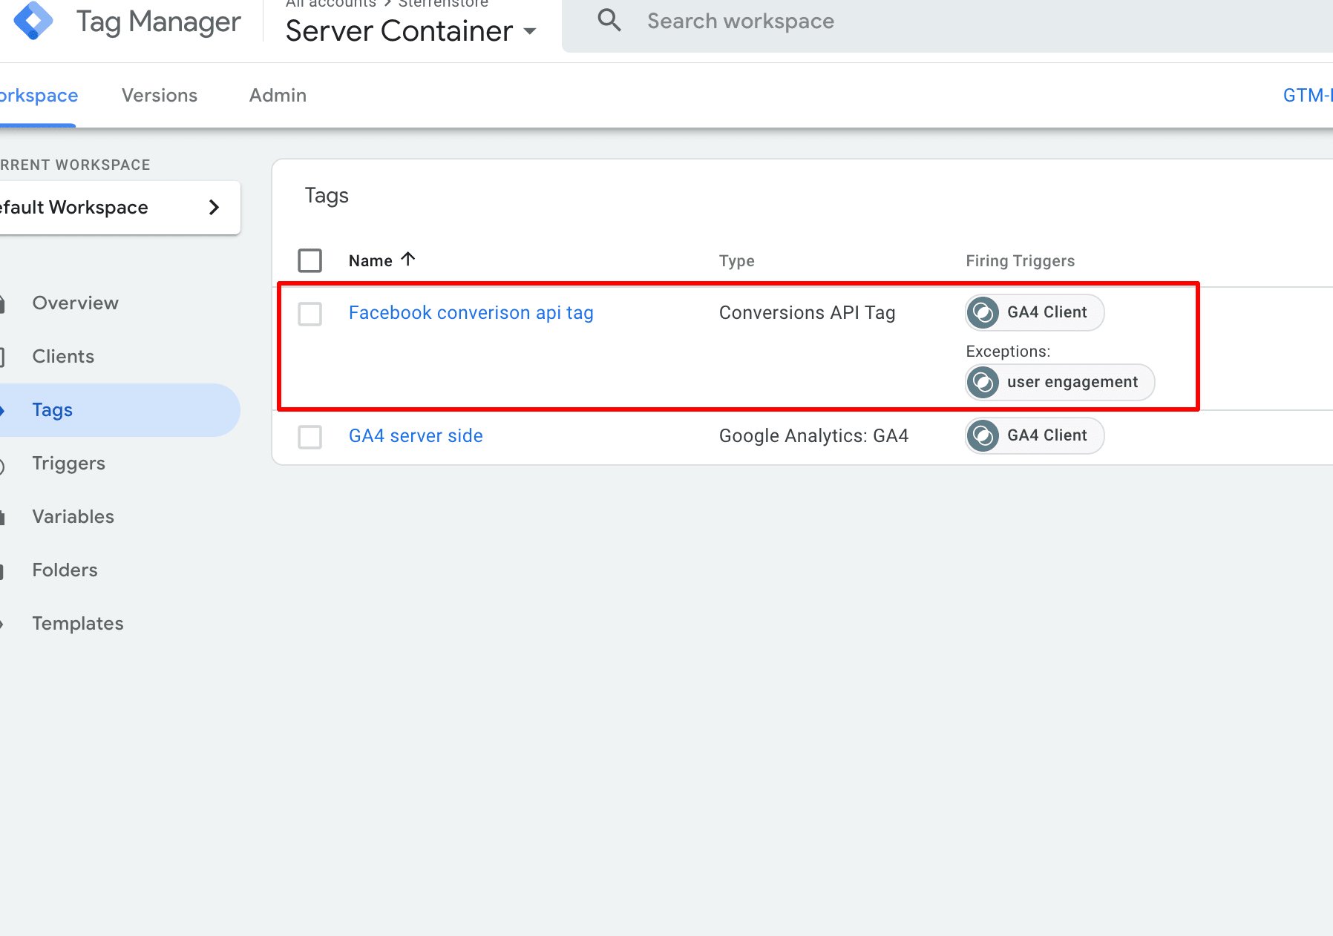Click the Default Workspace arrow icon
1333x936 pixels.
tap(214, 208)
